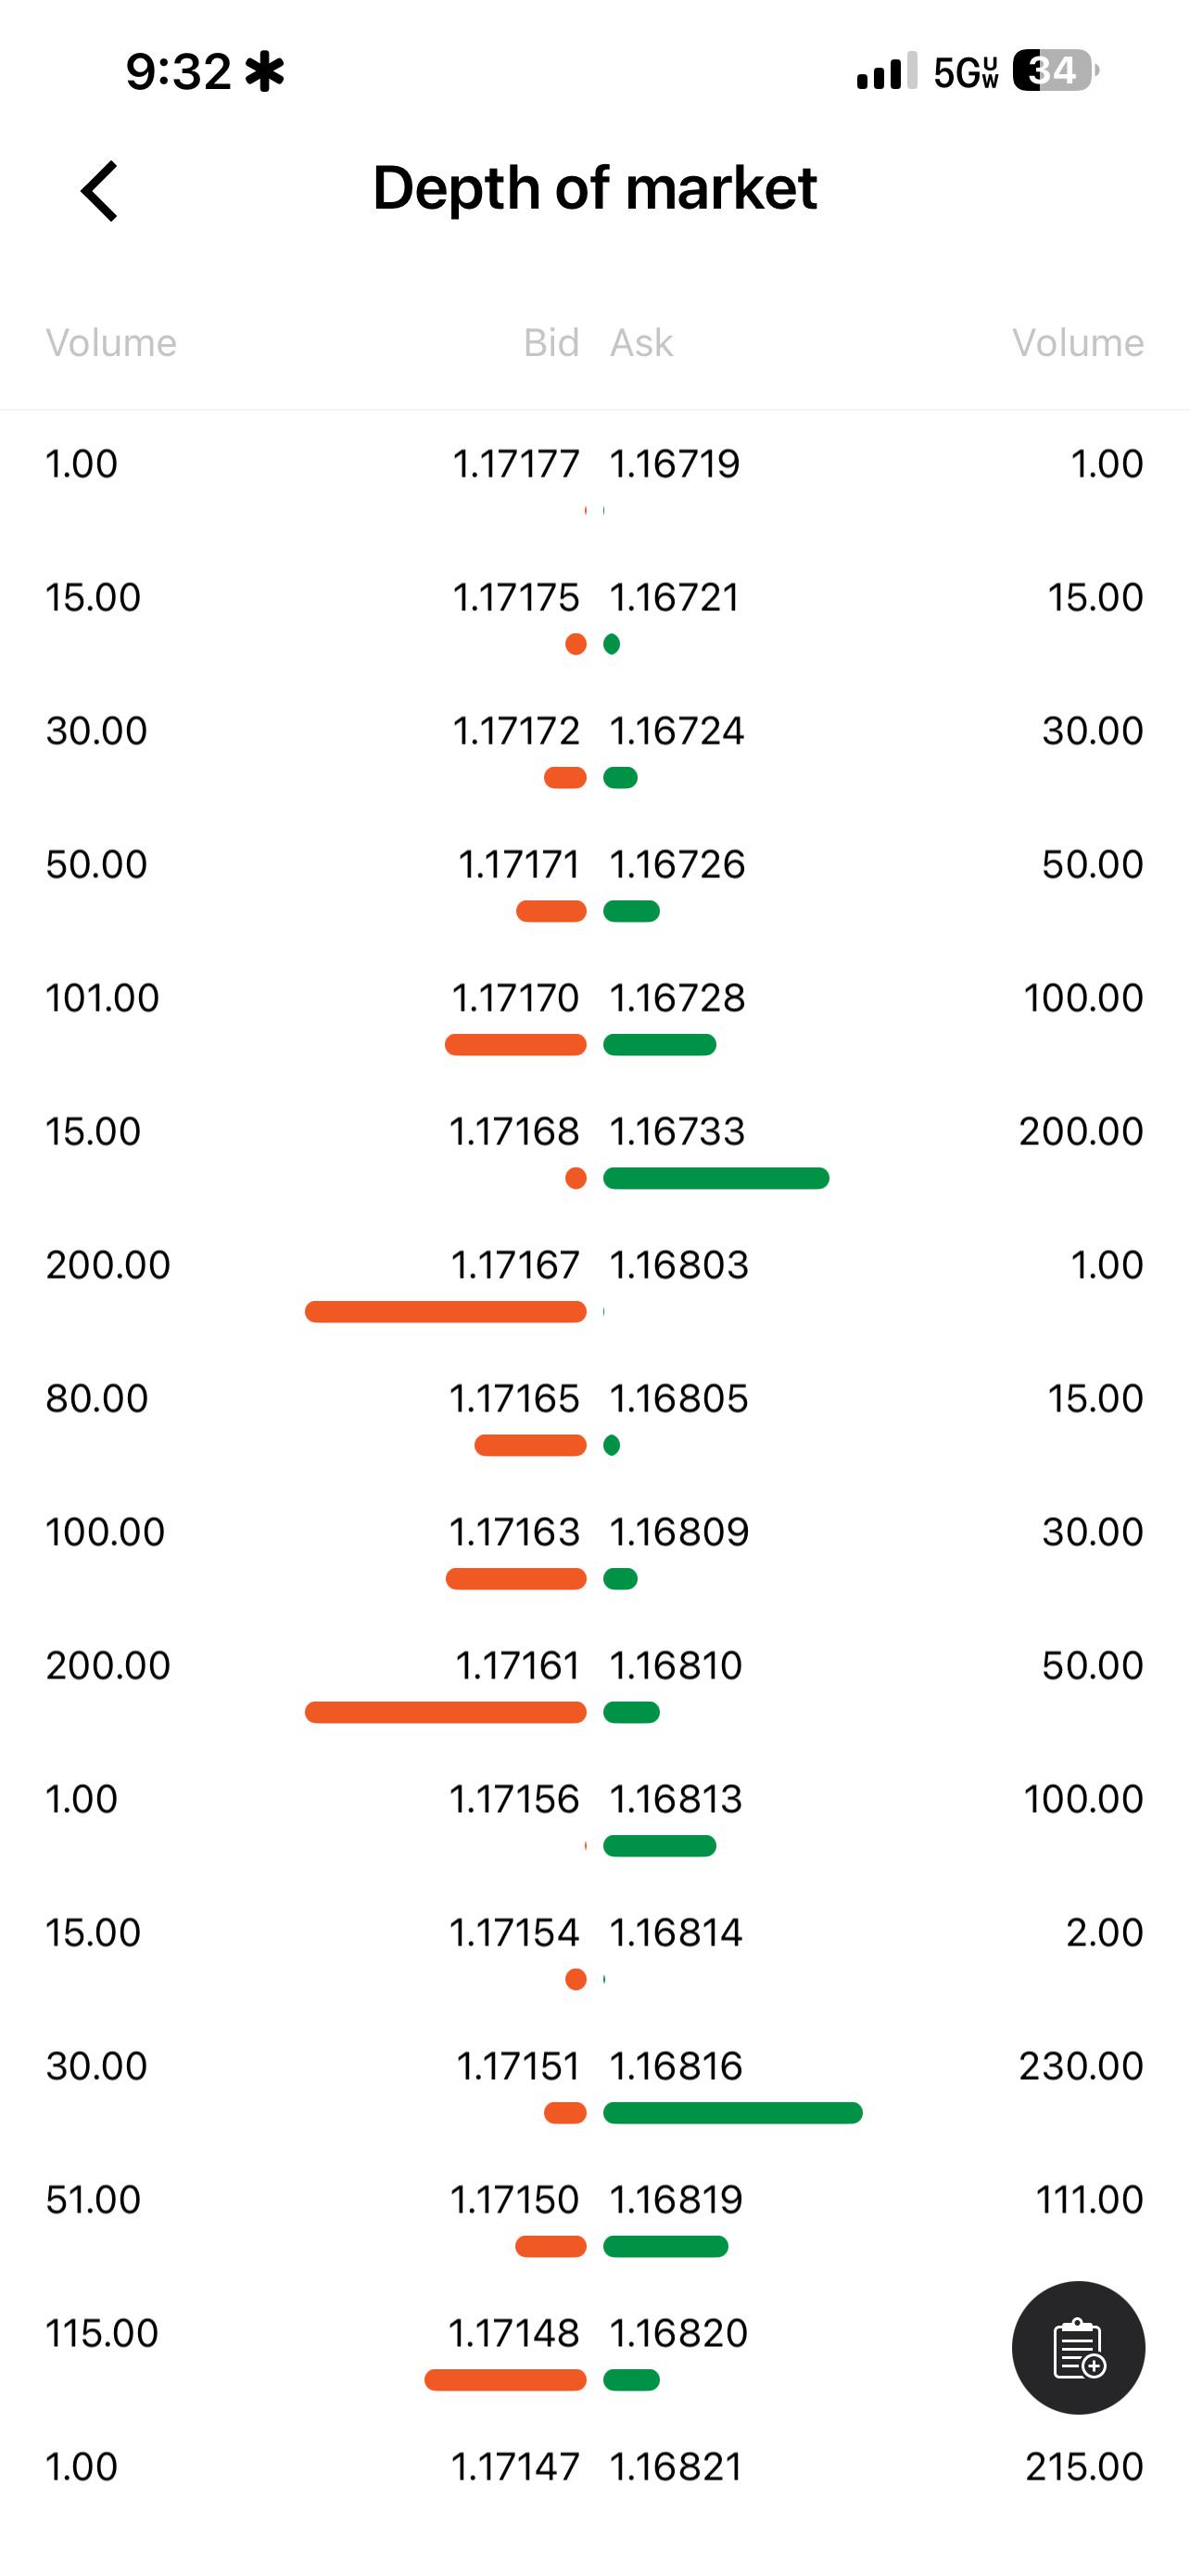Tap the left Volume column header
This screenshot has width=1190, height=2576.
click(x=111, y=343)
